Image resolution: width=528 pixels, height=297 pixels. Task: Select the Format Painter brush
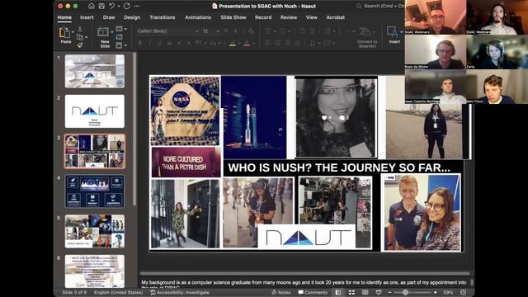click(x=80, y=45)
